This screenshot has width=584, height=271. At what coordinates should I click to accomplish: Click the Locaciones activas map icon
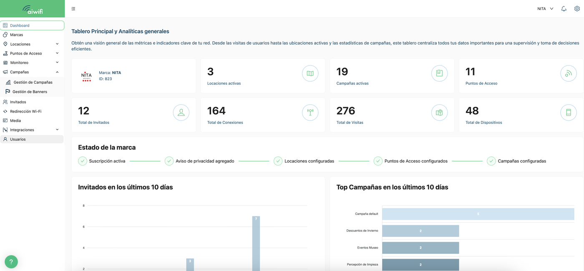tap(310, 74)
